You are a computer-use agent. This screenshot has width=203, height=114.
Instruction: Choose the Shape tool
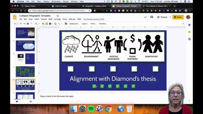coord(55,24)
